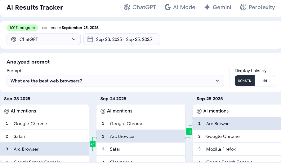Click Google Chrome in Sep-23 list

click(44, 124)
